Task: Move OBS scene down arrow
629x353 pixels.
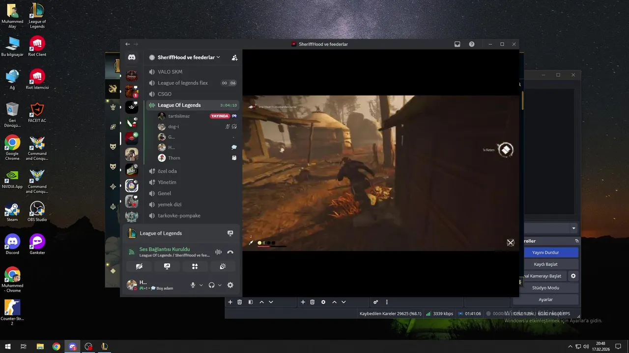Action: tap(271, 302)
